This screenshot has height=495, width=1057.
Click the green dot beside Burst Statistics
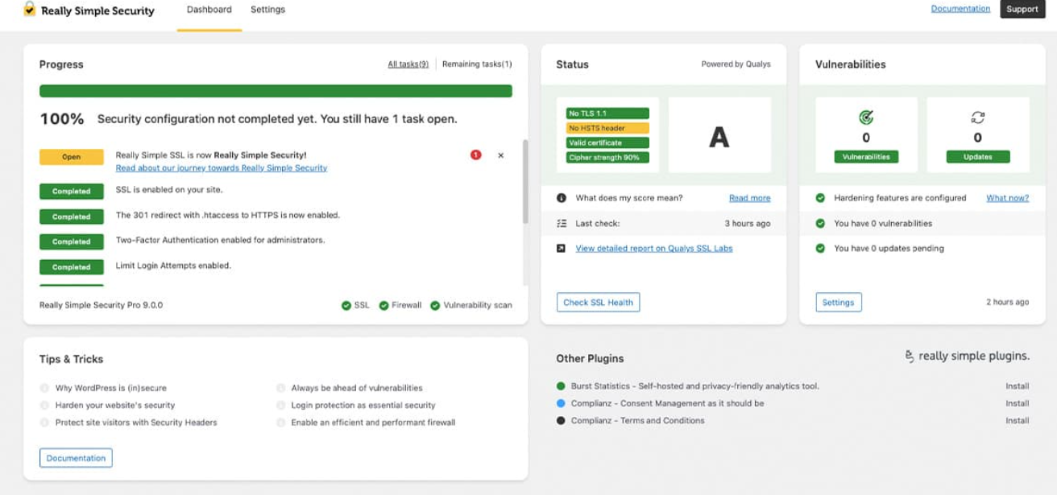click(x=561, y=386)
